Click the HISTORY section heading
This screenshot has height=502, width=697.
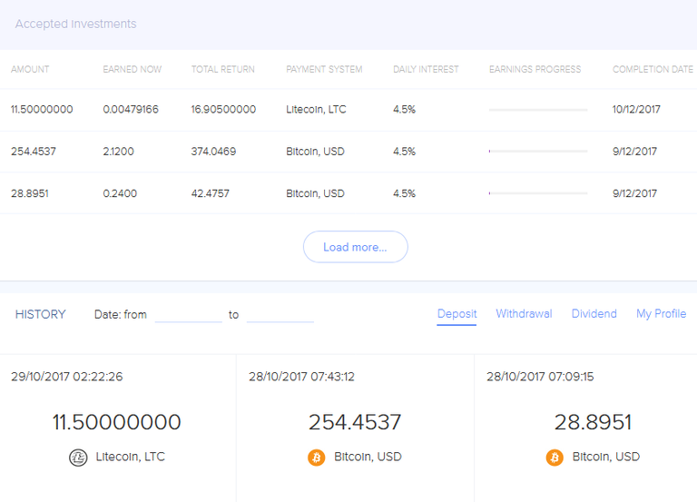(x=40, y=314)
